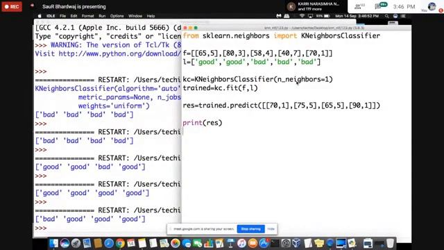Click the 3:46 PM clock in Meet
This screenshot has width=444, height=250.
404,6
